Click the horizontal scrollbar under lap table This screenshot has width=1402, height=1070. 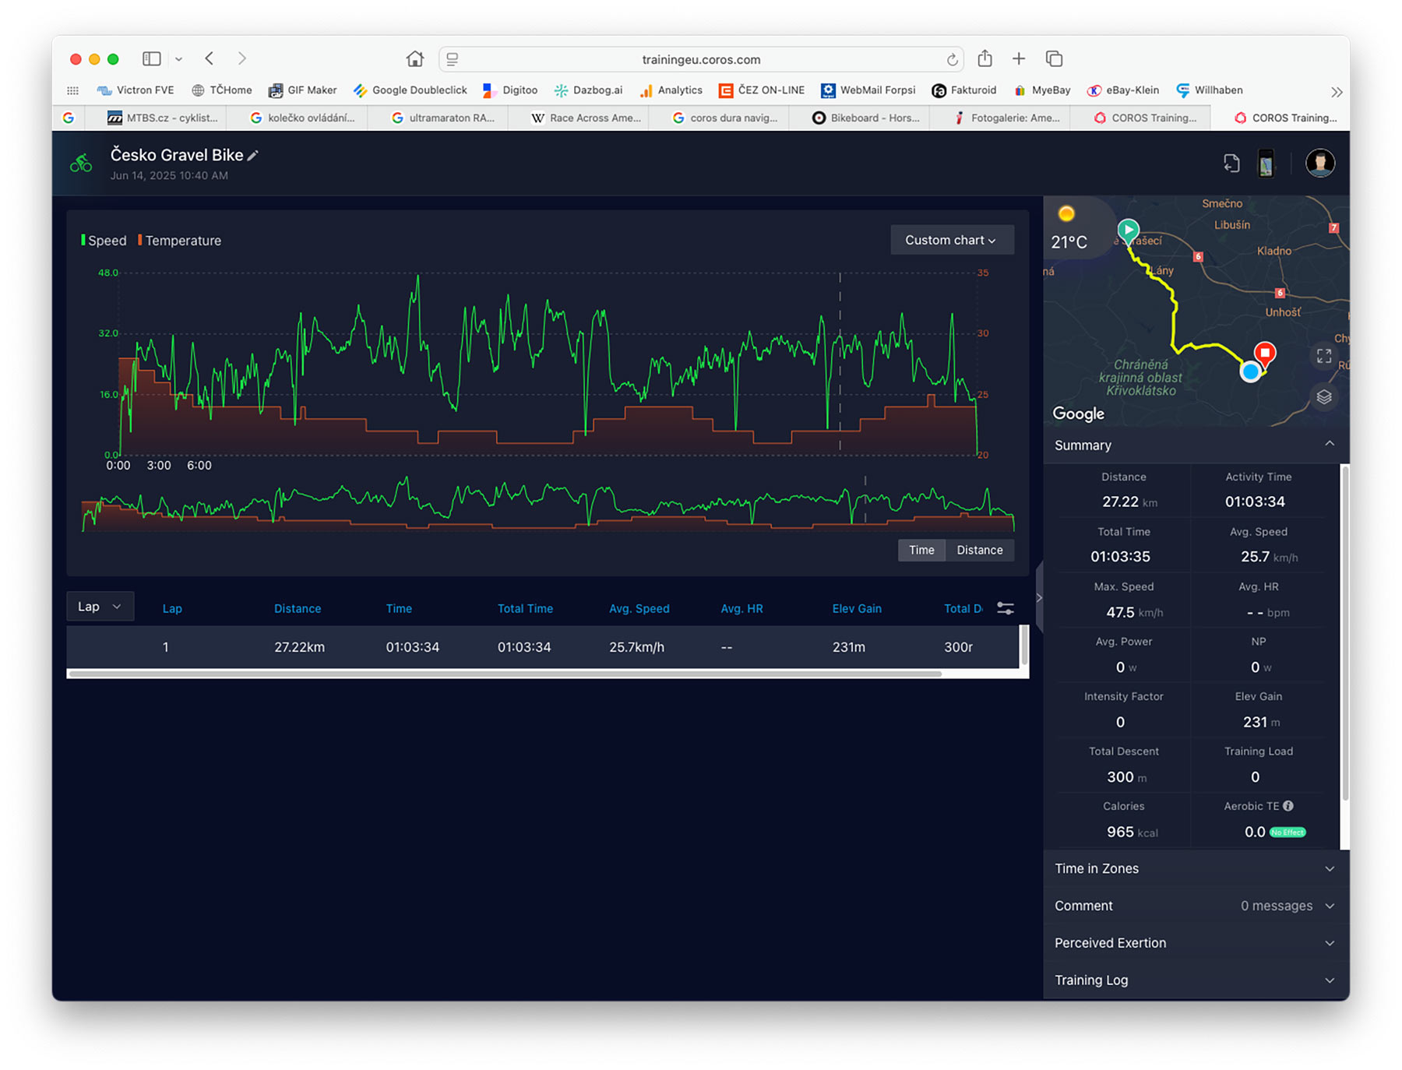(x=505, y=674)
